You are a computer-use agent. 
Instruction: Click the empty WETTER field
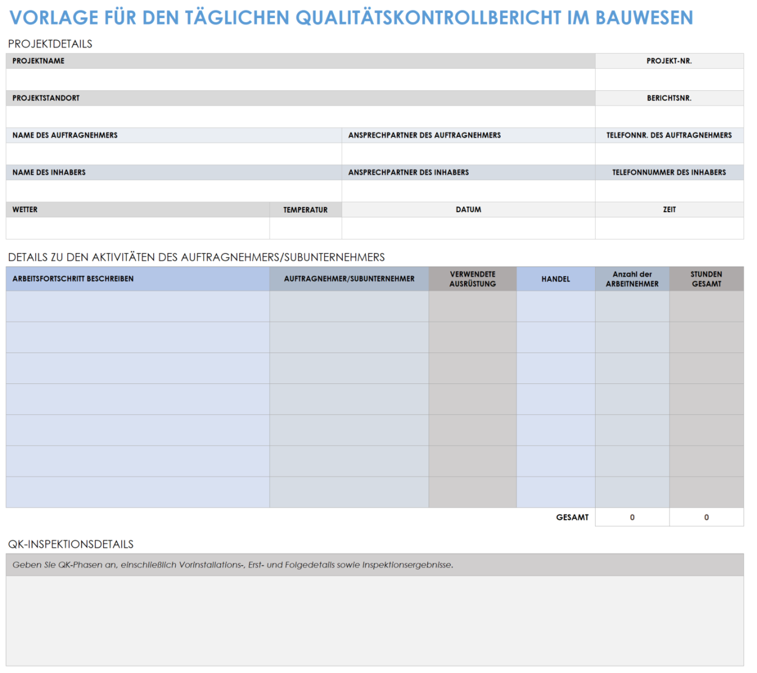coord(138,228)
